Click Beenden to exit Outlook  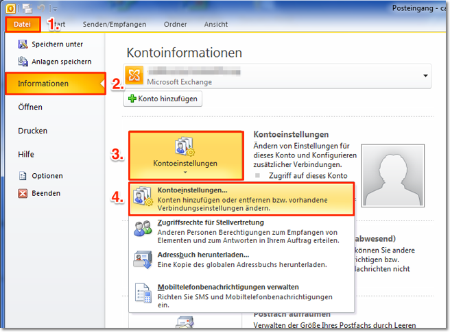[x=39, y=193]
